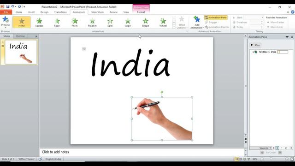Click Animation Painter button
The height and width of the screenshot is (166, 295).
[x=217, y=27]
